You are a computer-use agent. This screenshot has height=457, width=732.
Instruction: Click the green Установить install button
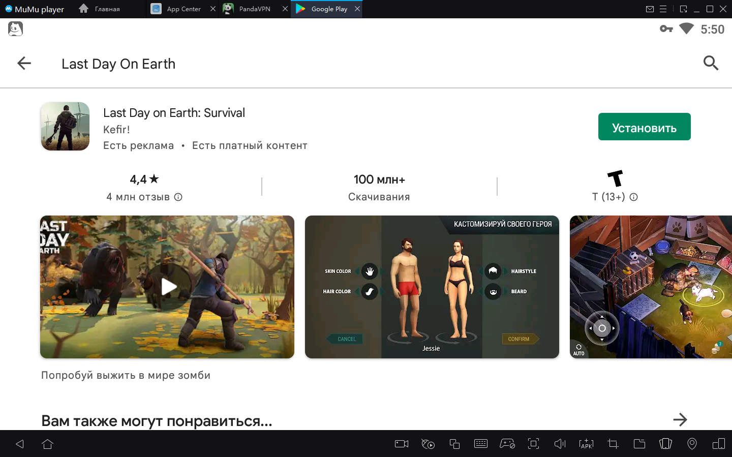click(644, 127)
